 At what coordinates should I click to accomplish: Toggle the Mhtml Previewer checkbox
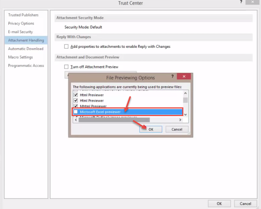76,106
